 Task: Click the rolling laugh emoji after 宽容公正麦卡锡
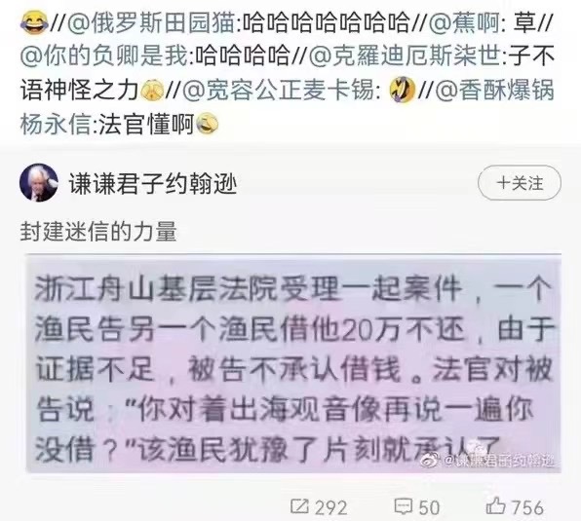(403, 90)
